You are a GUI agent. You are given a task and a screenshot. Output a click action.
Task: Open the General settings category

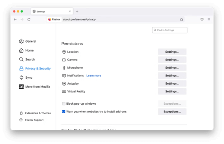[28, 41]
